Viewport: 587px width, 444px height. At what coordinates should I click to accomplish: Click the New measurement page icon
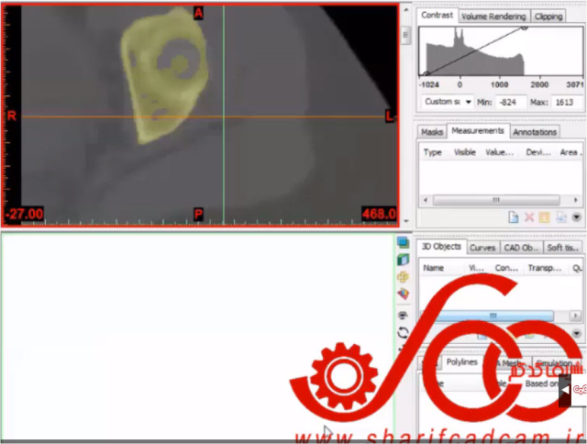click(514, 217)
